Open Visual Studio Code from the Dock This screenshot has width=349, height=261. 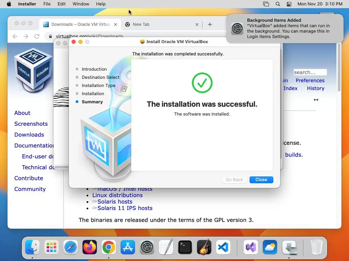pyautogui.click(x=223, y=247)
